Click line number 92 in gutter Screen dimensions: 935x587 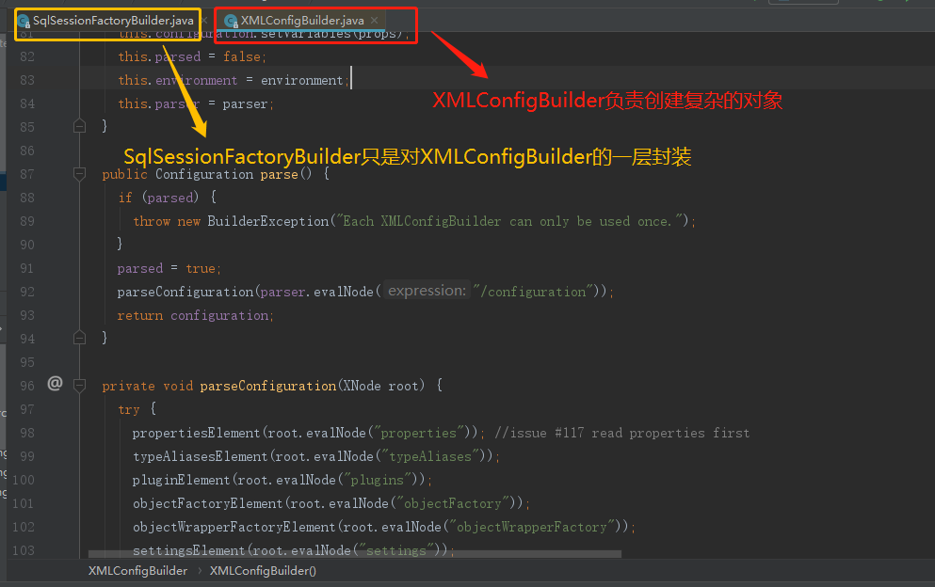tap(27, 292)
